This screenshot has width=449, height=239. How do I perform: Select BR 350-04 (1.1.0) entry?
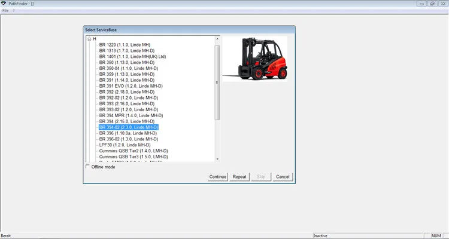coord(129,68)
